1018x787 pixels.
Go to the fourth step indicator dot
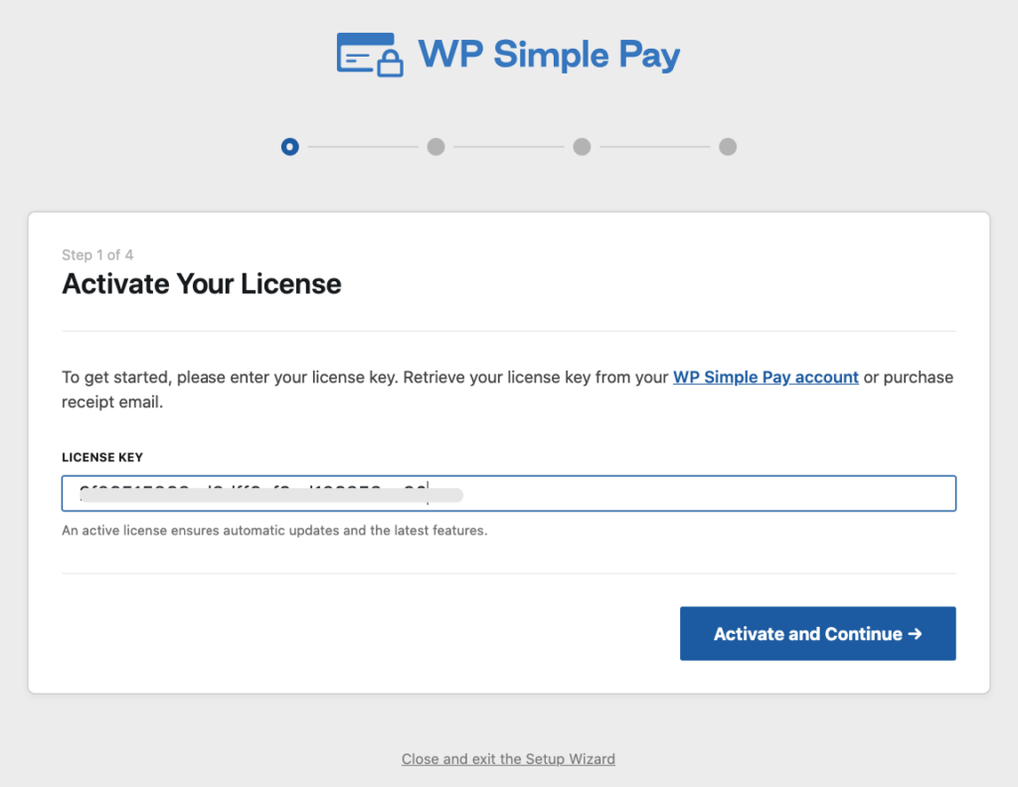(x=728, y=147)
